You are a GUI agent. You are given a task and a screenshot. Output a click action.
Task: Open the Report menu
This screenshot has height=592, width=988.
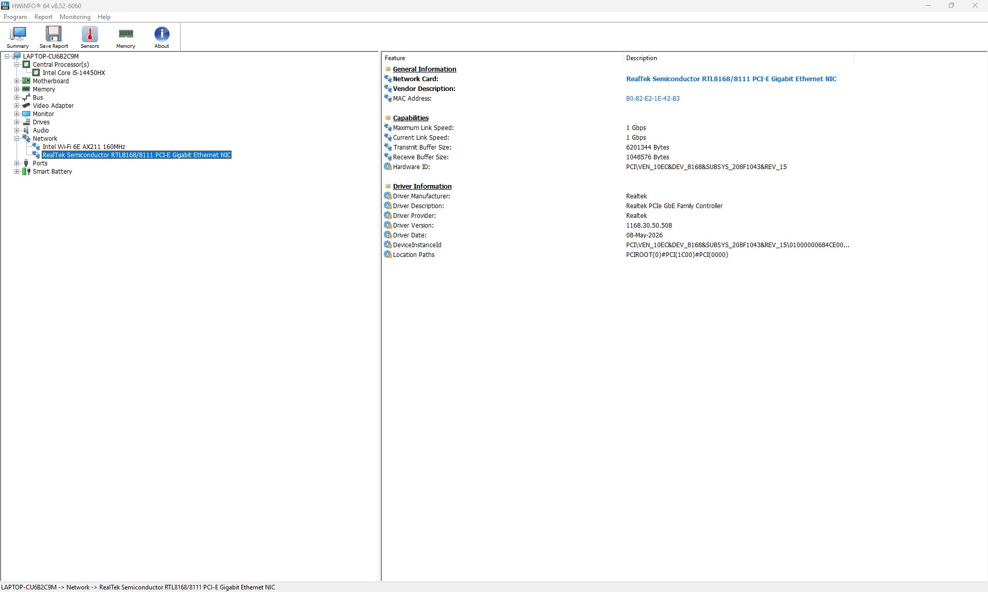(43, 17)
